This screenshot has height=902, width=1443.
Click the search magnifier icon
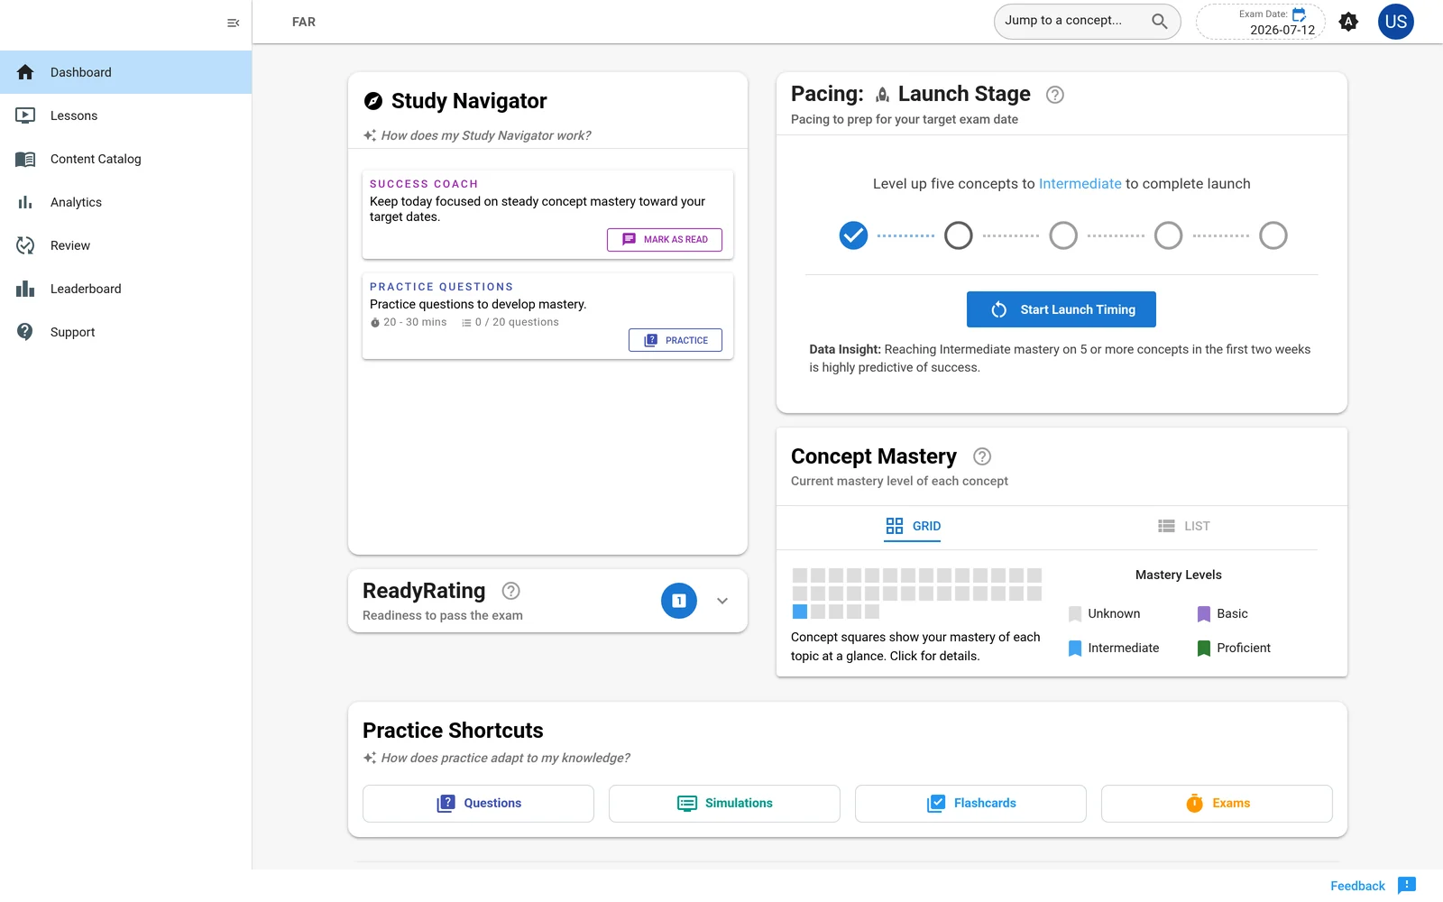pyautogui.click(x=1160, y=21)
